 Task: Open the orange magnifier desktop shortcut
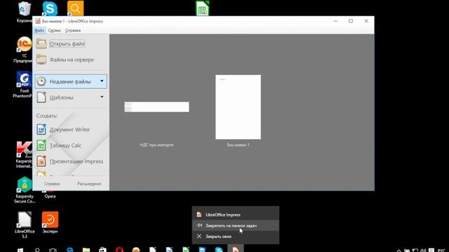tap(75, 8)
